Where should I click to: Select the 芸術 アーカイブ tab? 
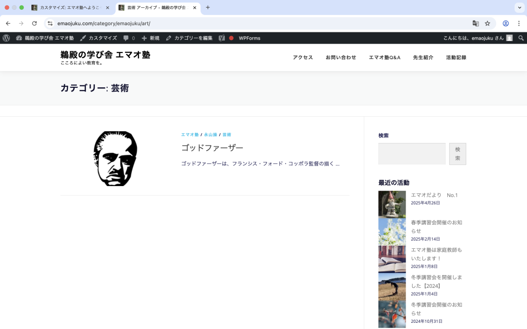(157, 8)
